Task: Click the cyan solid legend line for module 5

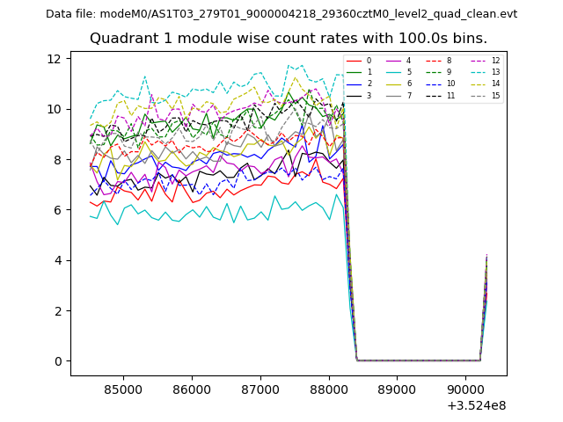Action: [x=394, y=72]
